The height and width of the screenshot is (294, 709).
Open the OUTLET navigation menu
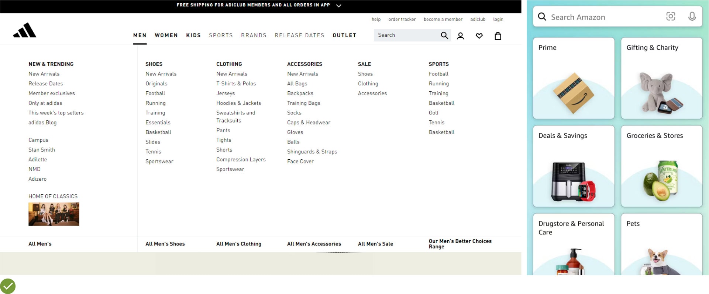[x=344, y=35]
